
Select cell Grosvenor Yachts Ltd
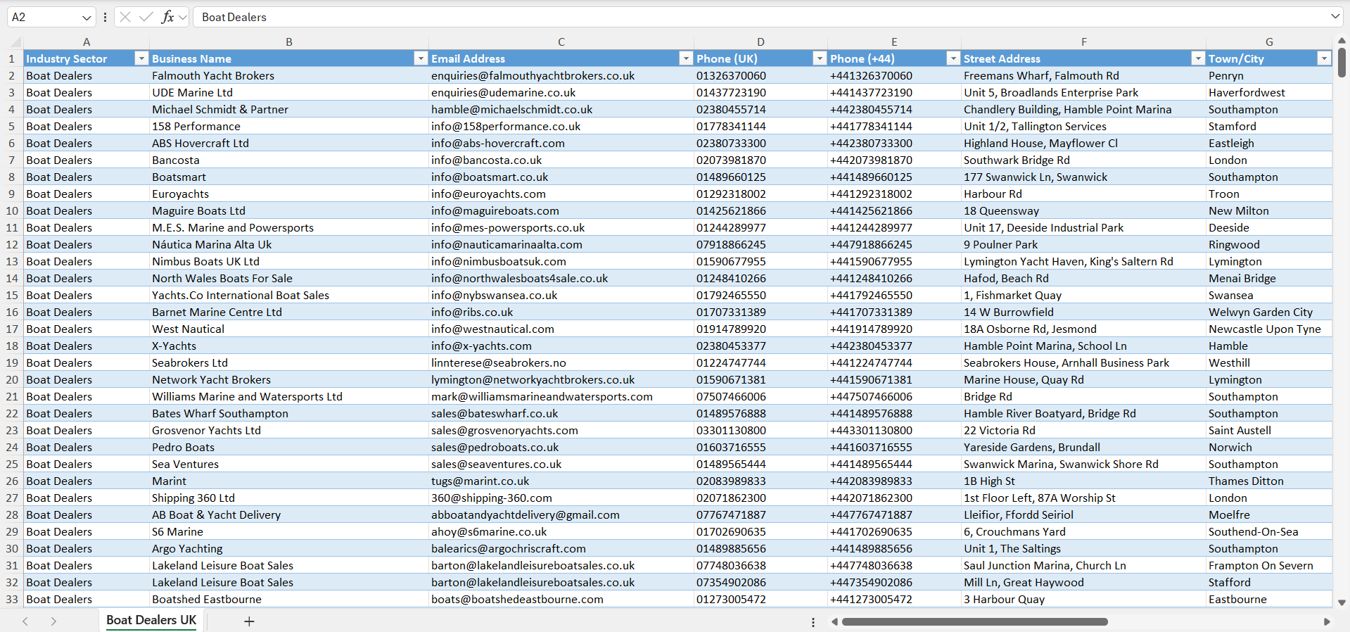[x=289, y=430]
